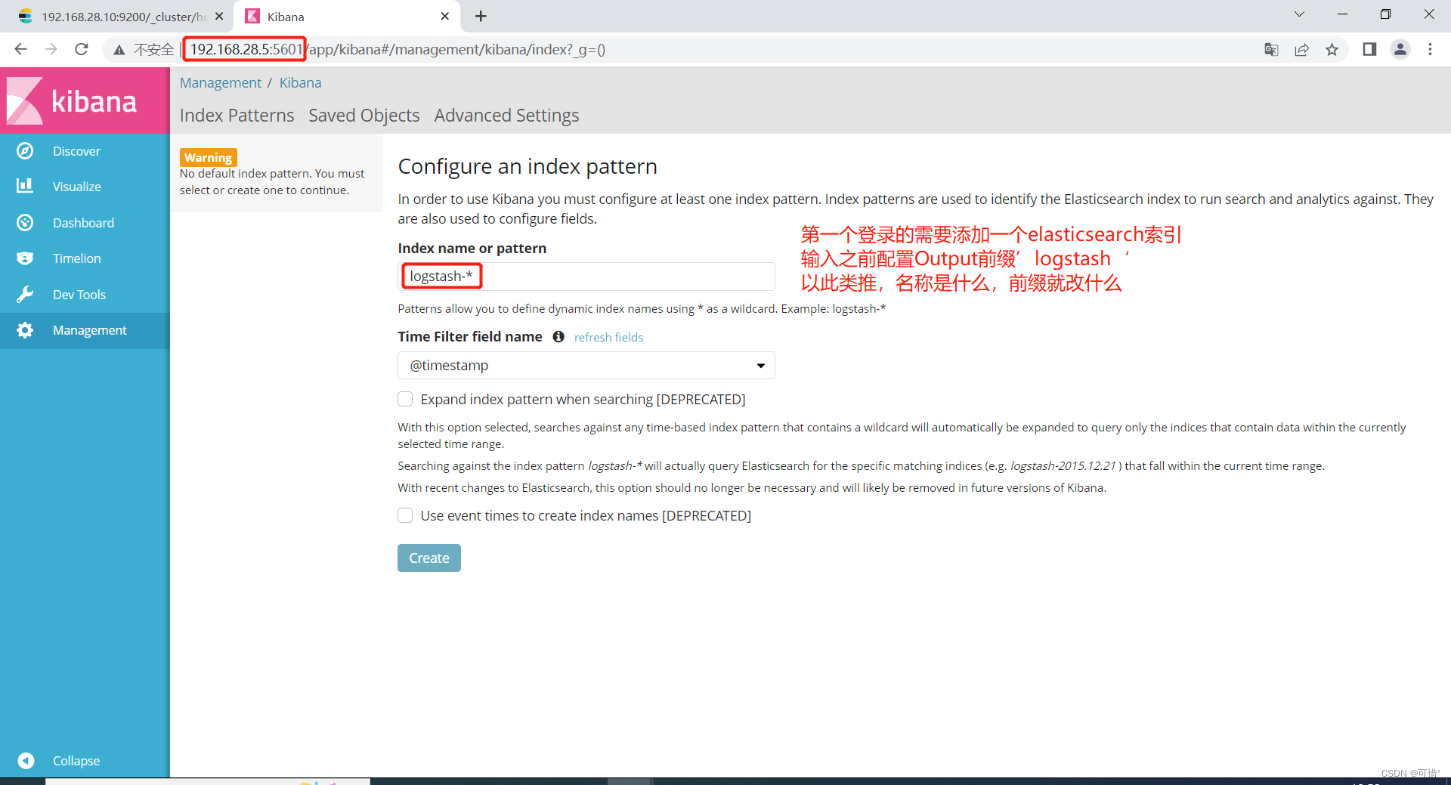Click the refresh fields link
Image resolution: width=1451 pixels, height=785 pixels.
click(x=608, y=337)
